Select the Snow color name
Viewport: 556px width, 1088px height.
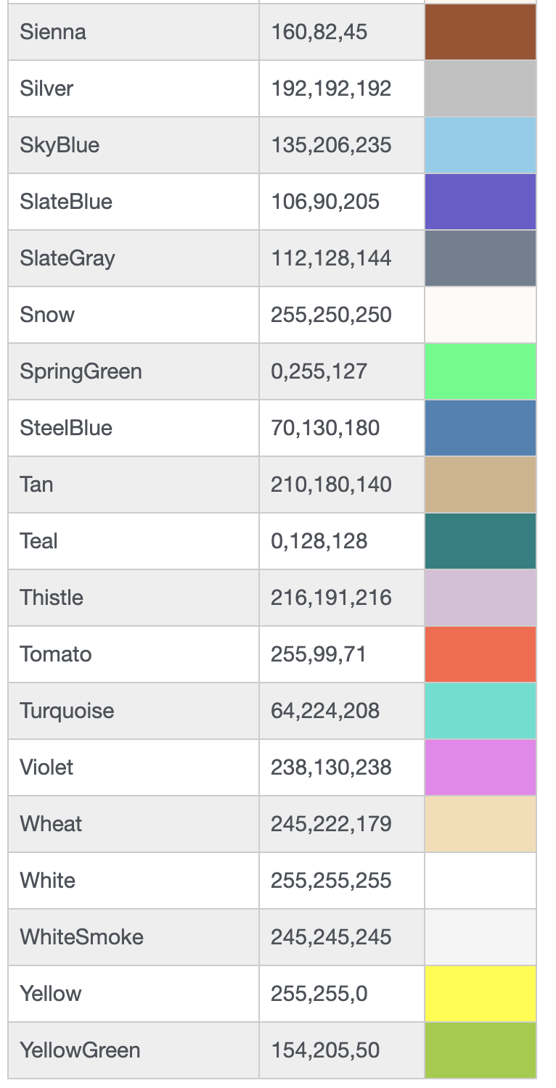47,315
